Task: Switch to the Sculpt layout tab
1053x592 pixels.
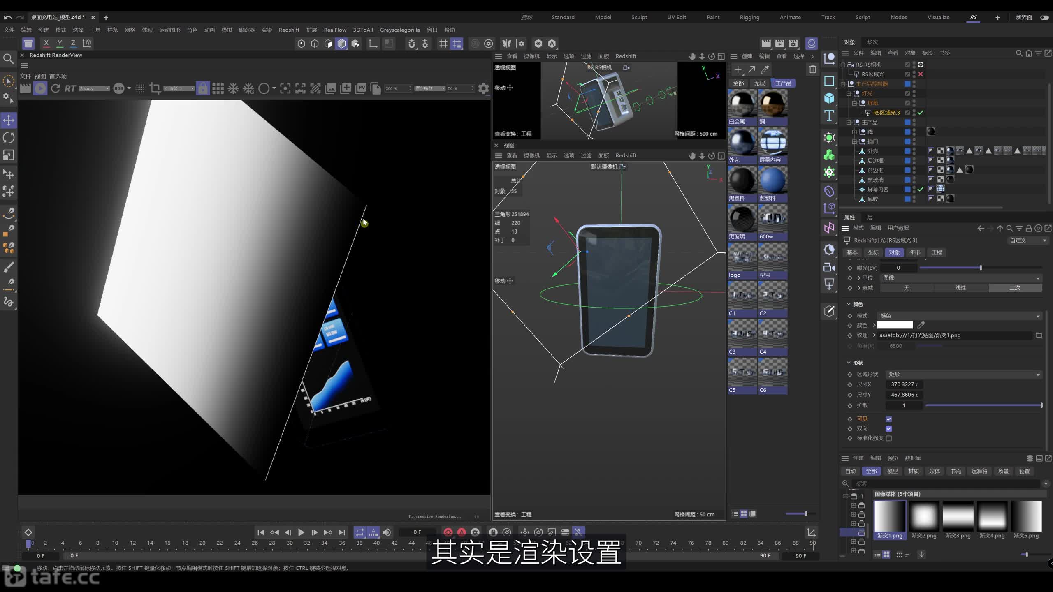Action: (639, 17)
